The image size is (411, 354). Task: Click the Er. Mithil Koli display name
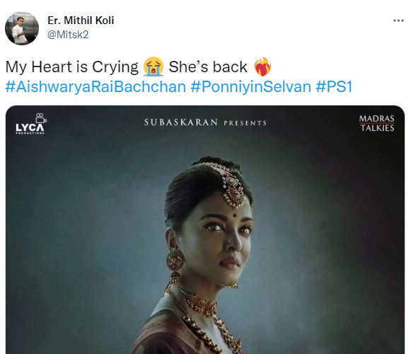tap(81, 21)
